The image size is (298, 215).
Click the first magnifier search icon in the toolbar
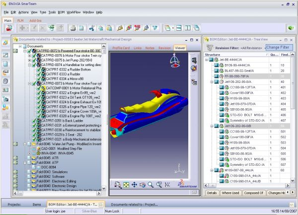[120, 28]
